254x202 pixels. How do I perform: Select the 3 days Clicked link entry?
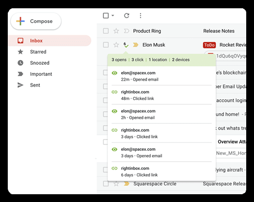click(162, 133)
